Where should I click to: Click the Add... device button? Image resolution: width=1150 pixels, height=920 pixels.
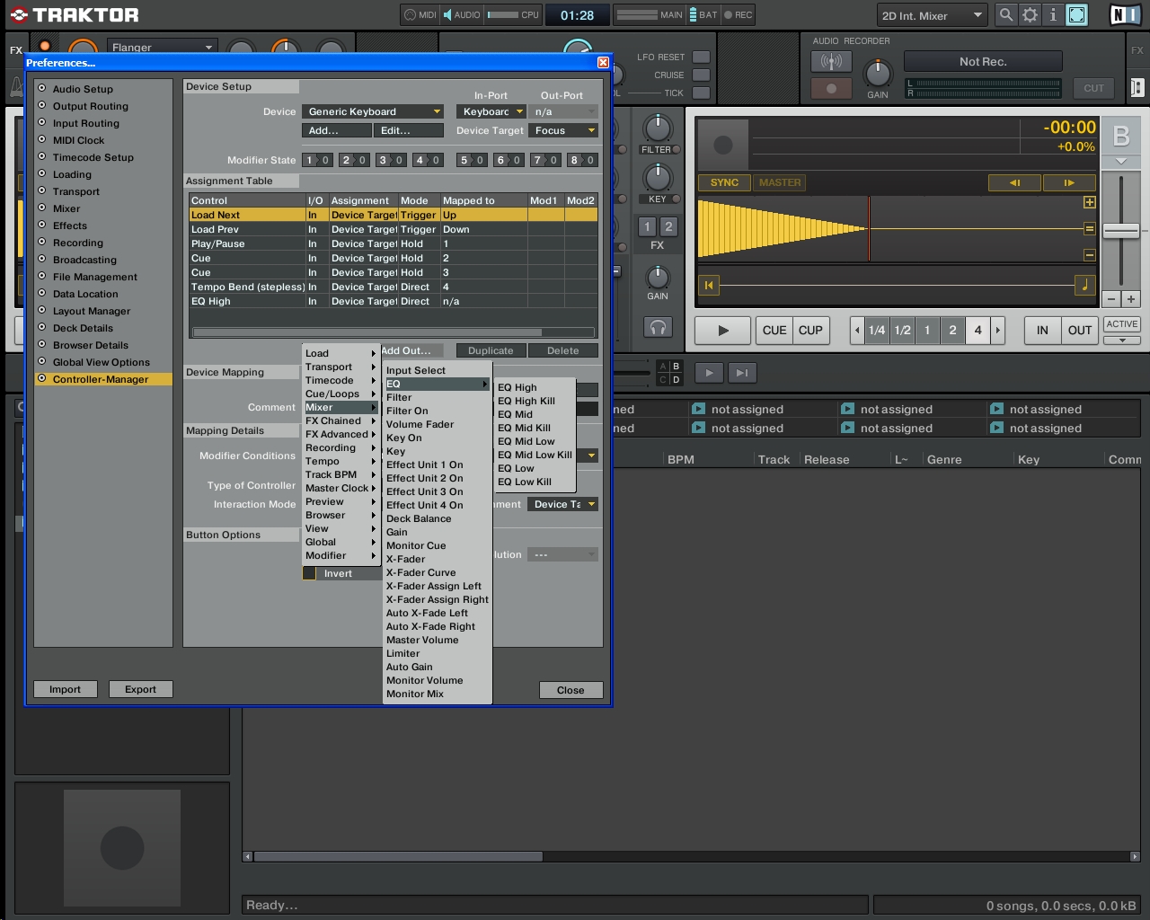point(336,130)
